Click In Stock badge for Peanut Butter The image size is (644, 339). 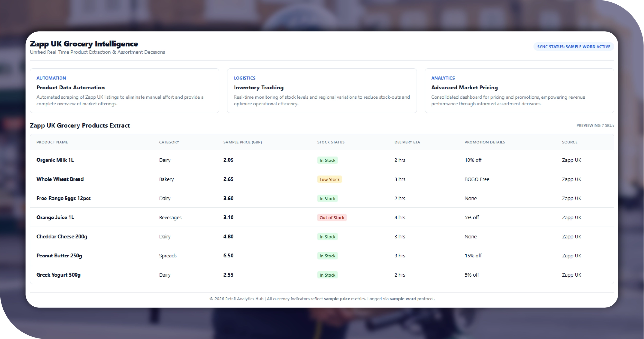(x=327, y=256)
